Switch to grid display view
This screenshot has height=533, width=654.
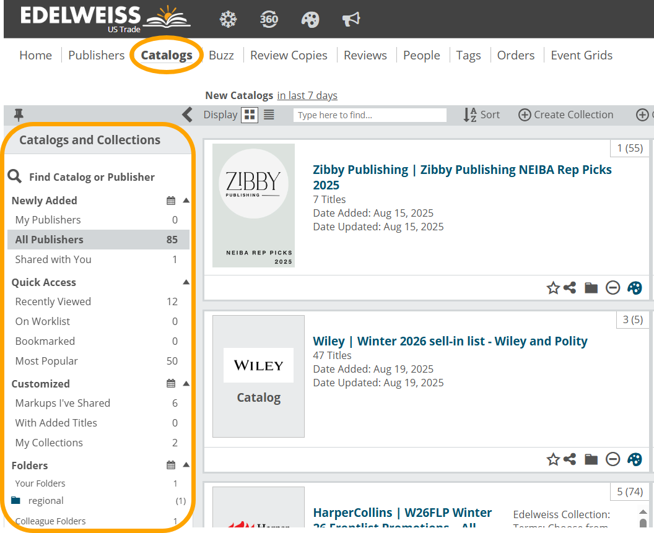point(250,115)
